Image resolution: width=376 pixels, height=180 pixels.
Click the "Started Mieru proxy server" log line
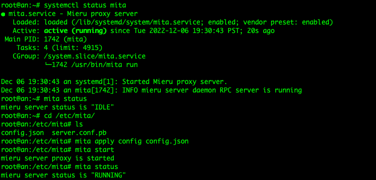[x=175, y=82]
